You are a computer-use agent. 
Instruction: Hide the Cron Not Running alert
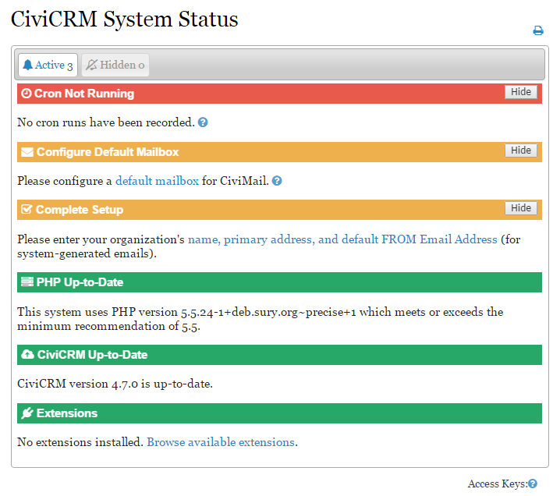[520, 92]
